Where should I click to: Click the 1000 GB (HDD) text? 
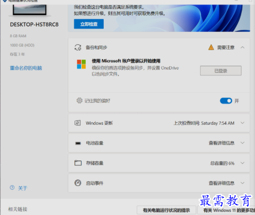click(22, 45)
